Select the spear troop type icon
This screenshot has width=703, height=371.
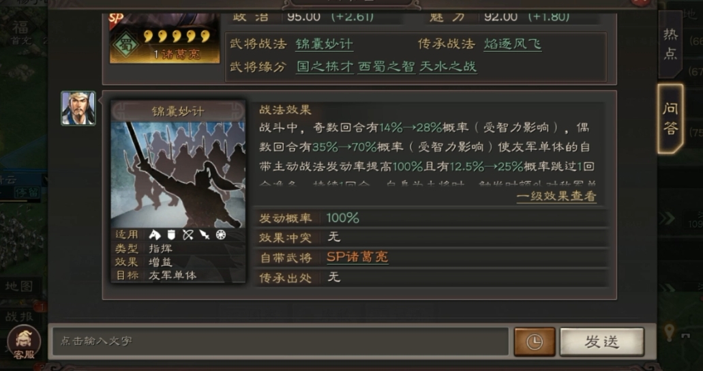[x=205, y=235]
